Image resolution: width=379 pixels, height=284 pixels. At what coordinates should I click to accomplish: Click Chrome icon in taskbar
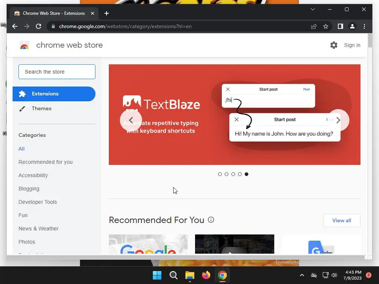pos(222,275)
